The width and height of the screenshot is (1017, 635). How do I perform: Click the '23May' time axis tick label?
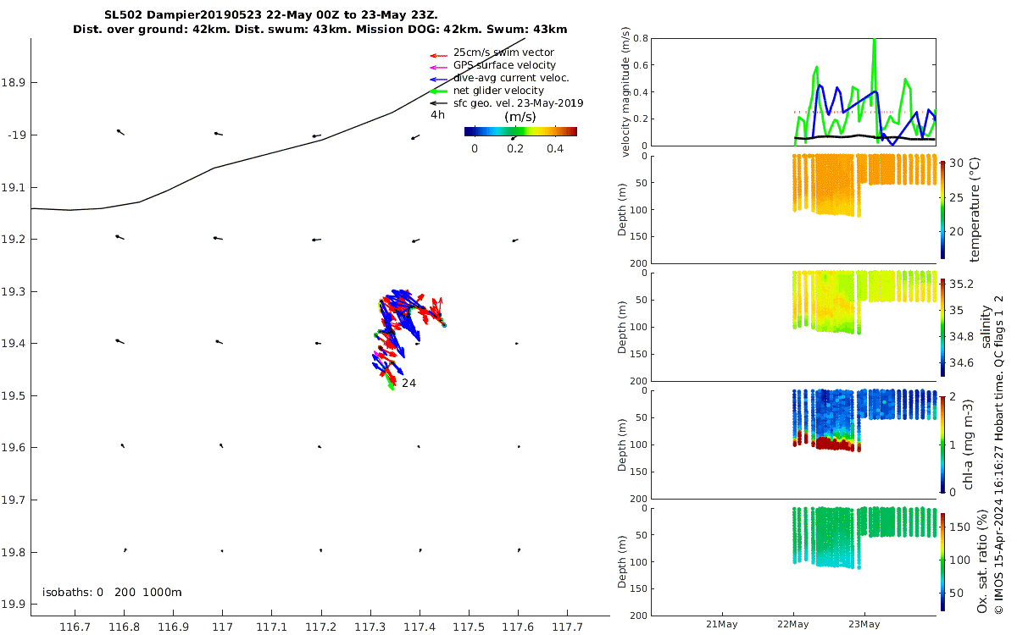[x=864, y=624]
